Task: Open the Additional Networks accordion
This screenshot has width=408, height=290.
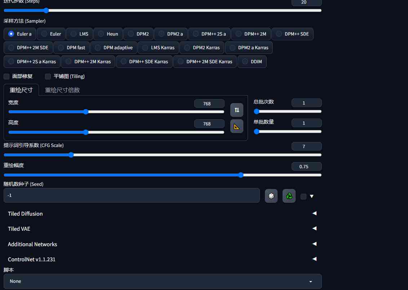Action: coord(163,244)
